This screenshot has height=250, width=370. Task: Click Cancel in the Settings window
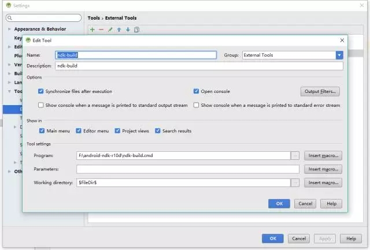click(299, 238)
